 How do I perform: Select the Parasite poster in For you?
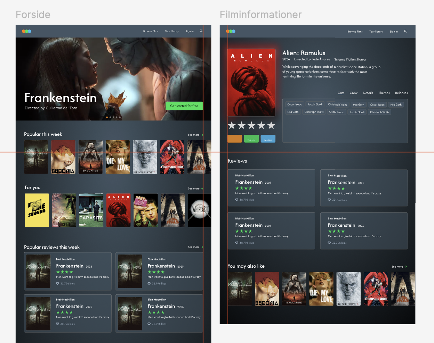[91, 210]
